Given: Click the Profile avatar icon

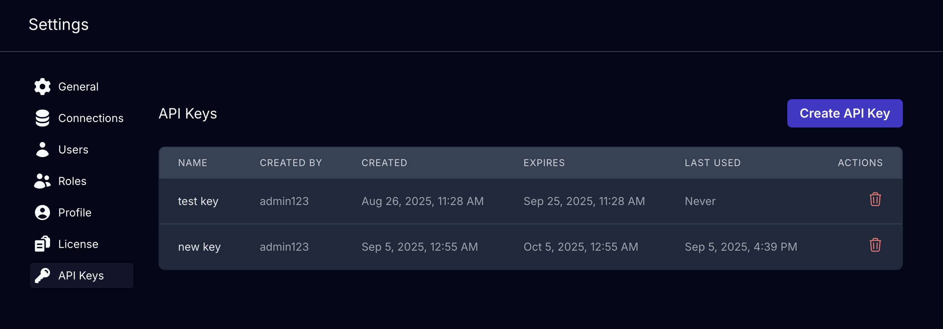Looking at the screenshot, I should (42, 213).
